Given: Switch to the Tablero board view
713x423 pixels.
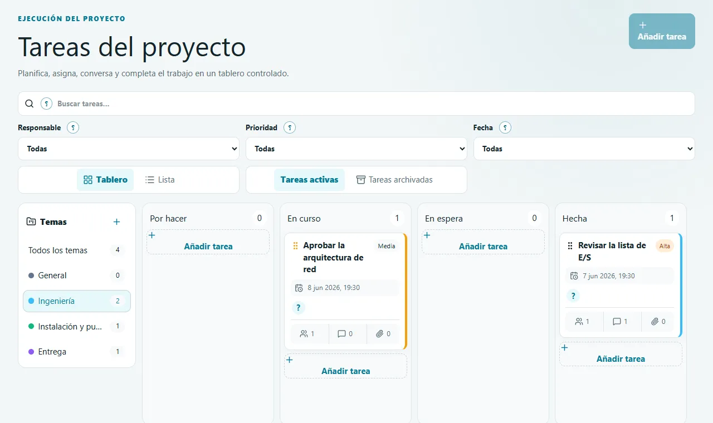Looking at the screenshot, I should tap(105, 180).
